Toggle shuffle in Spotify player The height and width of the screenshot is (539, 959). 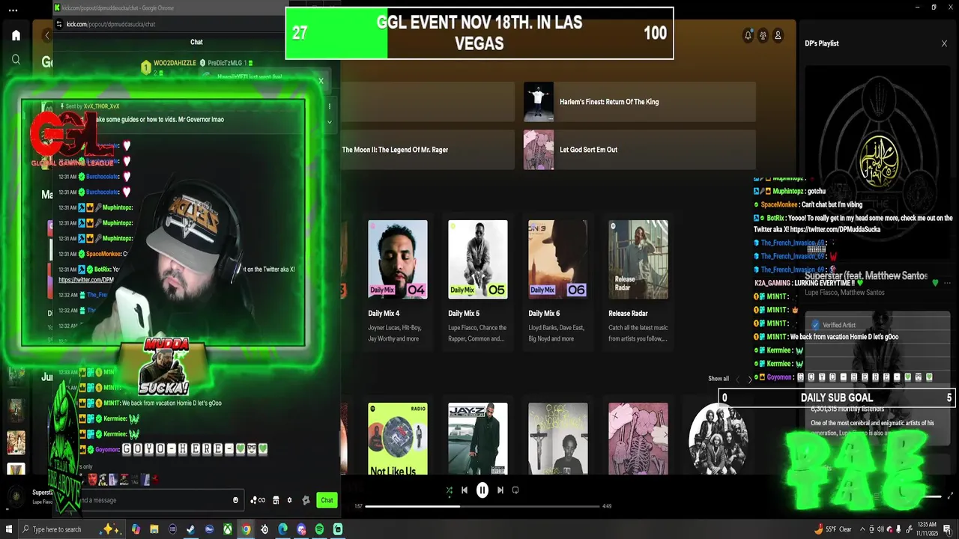point(449,490)
